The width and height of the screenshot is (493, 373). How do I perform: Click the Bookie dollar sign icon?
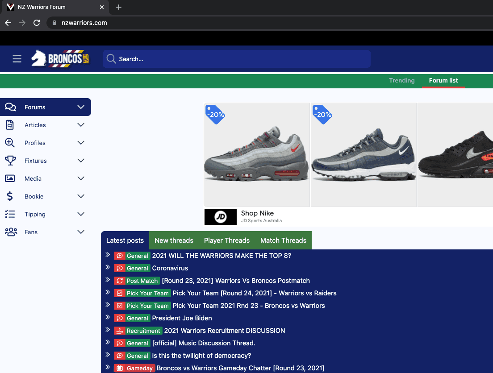10,196
